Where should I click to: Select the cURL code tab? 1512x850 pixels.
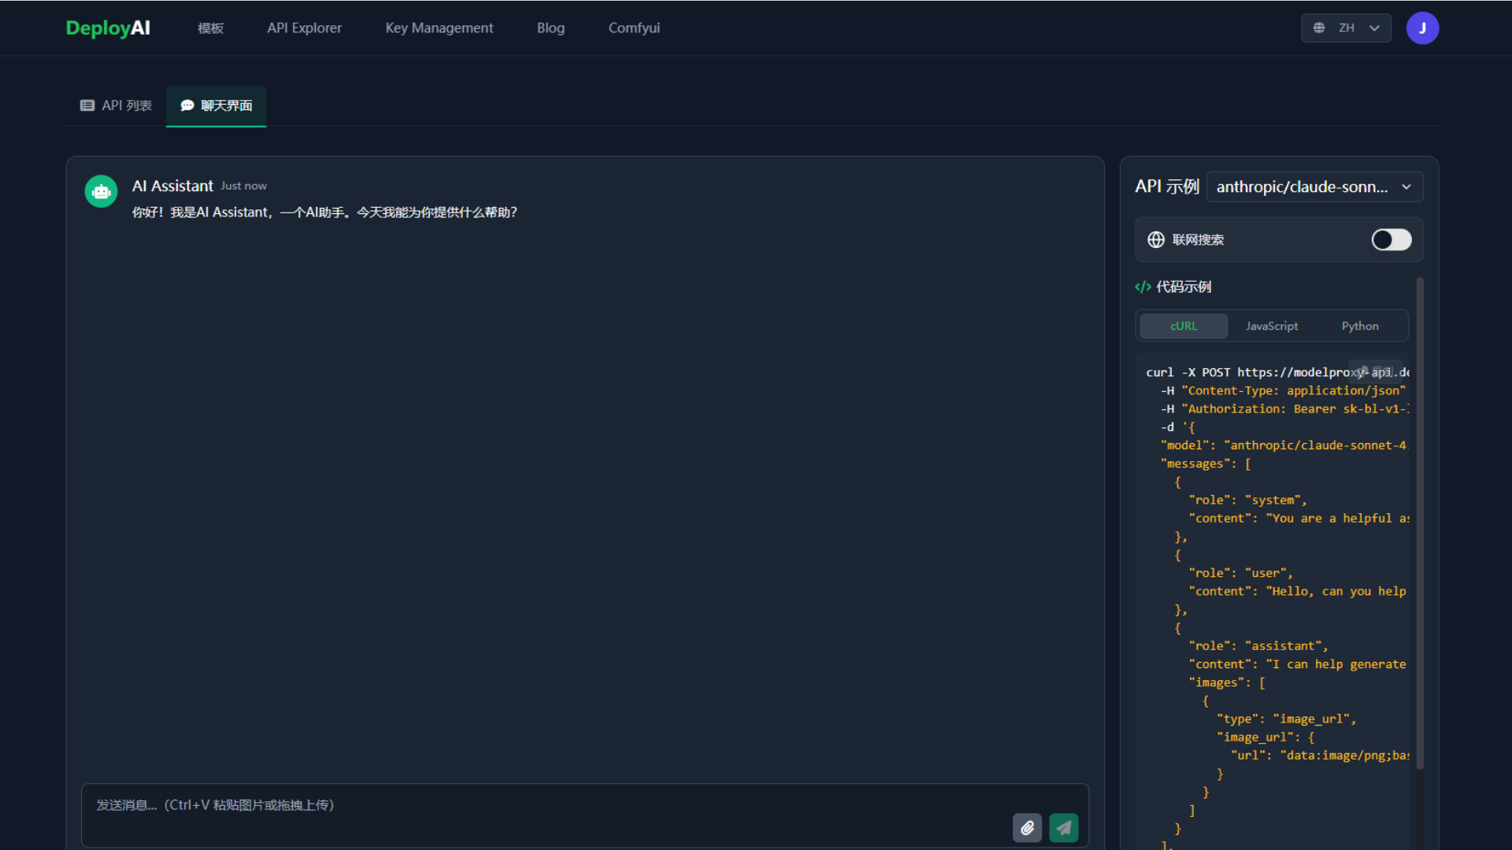(1183, 326)
